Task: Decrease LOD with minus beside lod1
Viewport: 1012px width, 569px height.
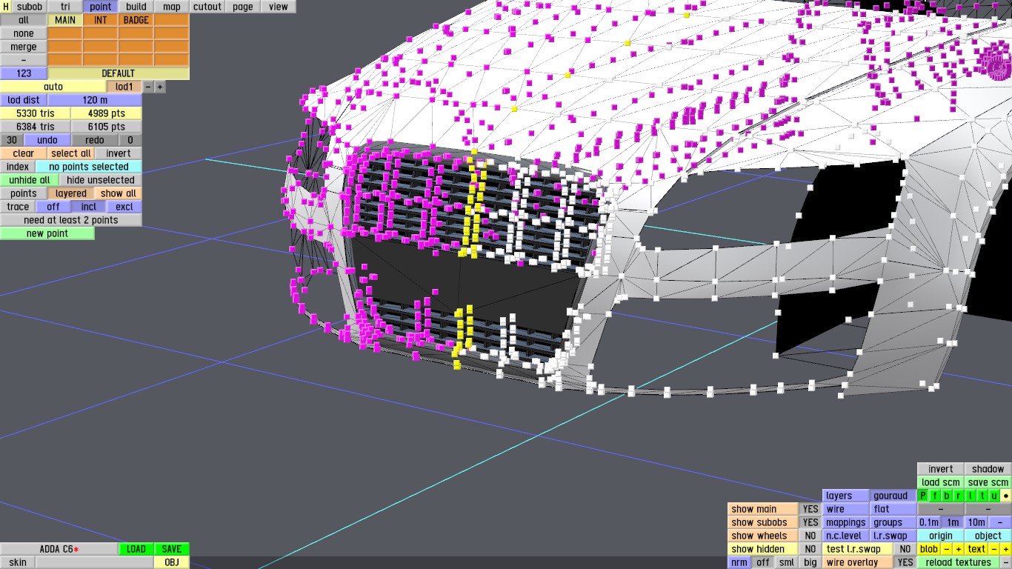Action: (x=148, y=87)
